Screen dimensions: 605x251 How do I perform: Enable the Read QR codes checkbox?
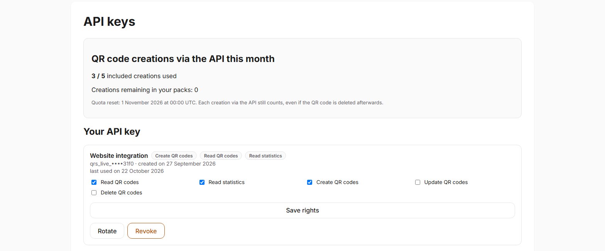pos(94,182)
